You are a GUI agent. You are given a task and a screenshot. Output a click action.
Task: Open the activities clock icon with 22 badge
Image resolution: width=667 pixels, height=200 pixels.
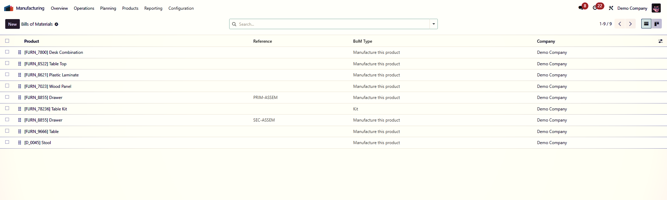[x=595, y=8]
